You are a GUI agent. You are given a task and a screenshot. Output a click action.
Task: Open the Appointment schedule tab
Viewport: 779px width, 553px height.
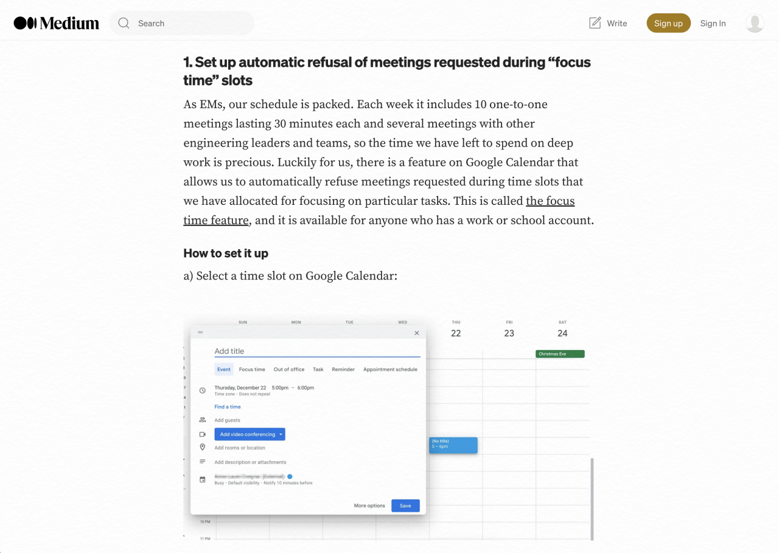(x=390, y=369)
